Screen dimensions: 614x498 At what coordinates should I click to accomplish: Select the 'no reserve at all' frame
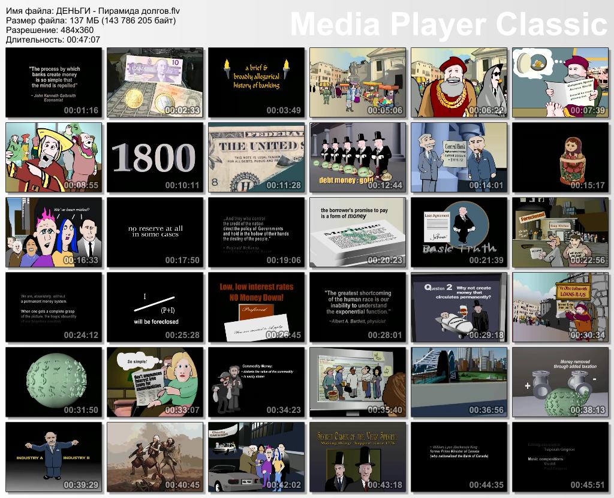click(x=155, y=232)
